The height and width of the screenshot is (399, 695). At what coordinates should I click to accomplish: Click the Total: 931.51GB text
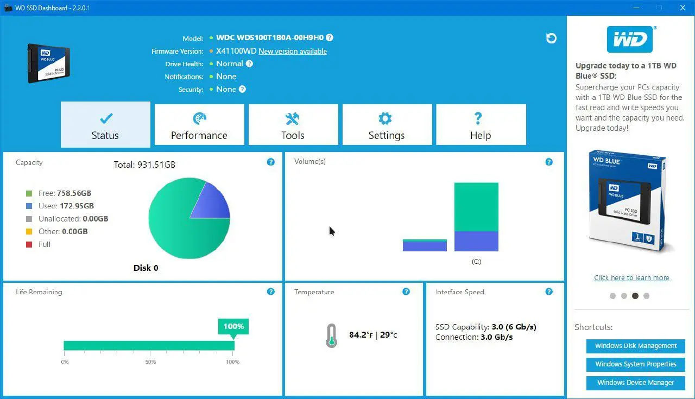click(x=144, y=164)
